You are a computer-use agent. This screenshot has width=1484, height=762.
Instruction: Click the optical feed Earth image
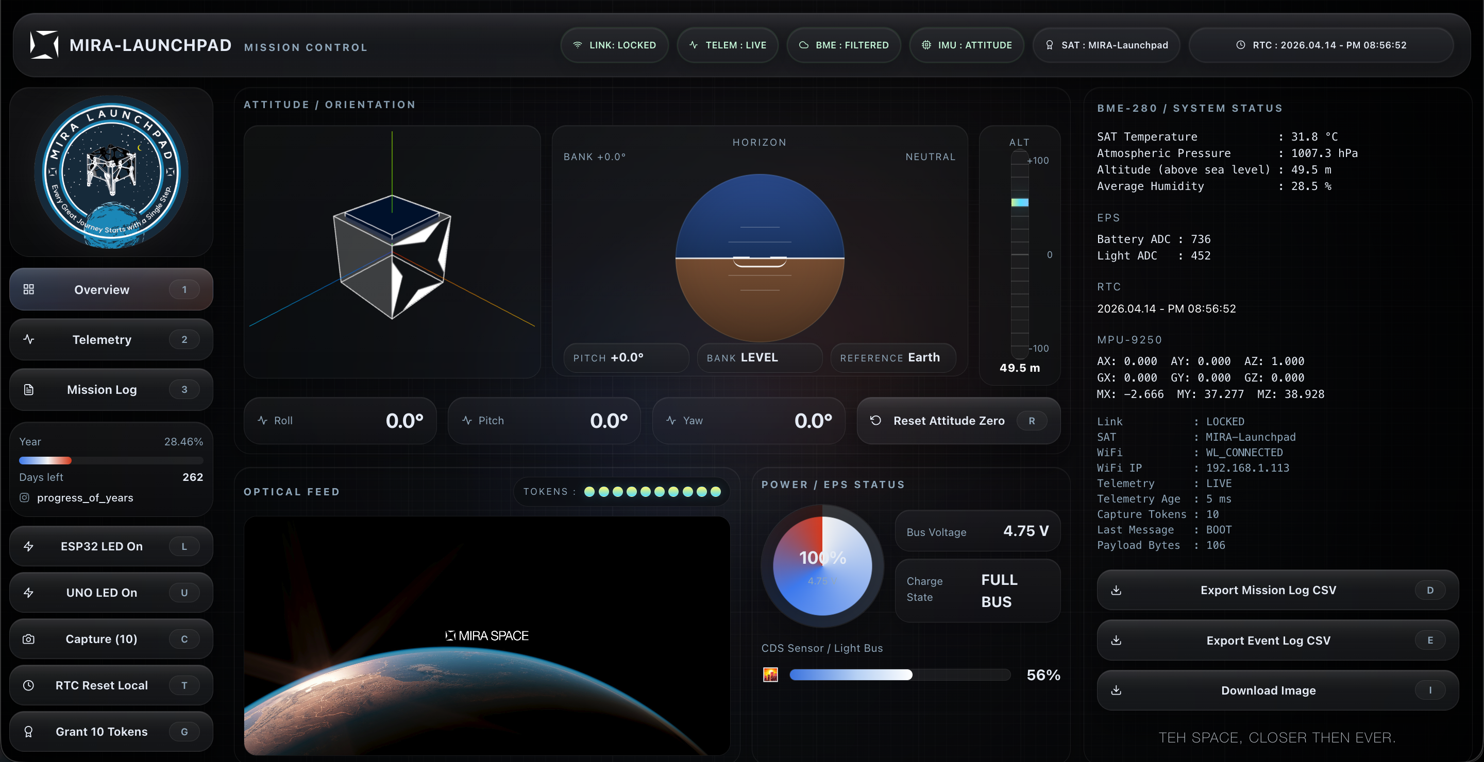click(487, 636)
